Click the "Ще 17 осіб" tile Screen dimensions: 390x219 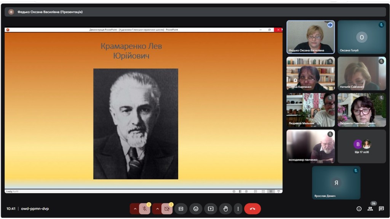[x=361, y=146]
